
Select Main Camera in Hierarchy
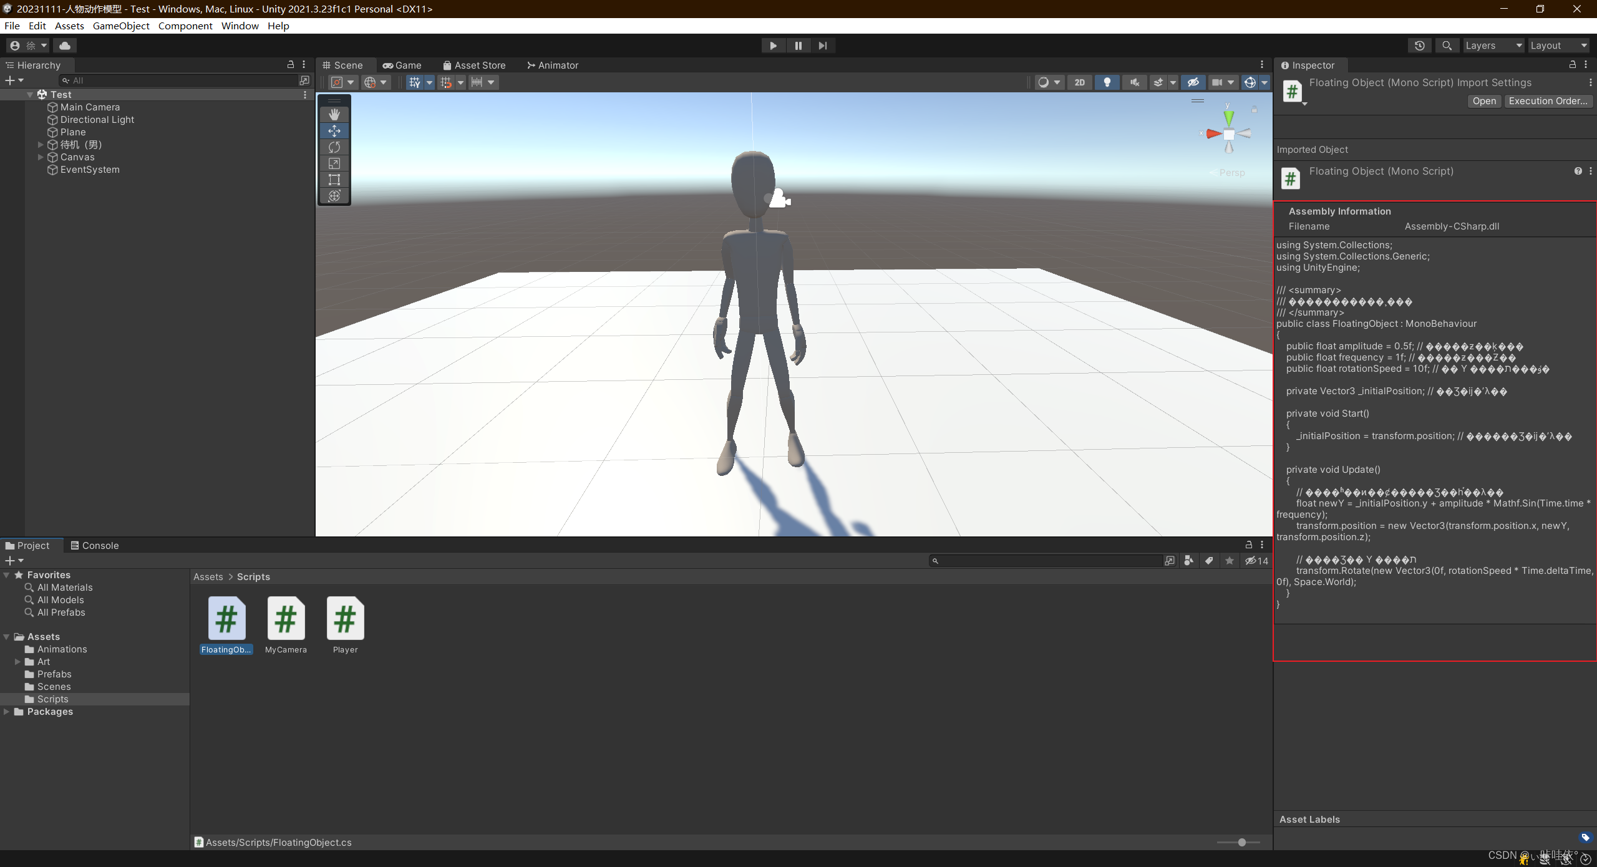(x=90, y=107)
